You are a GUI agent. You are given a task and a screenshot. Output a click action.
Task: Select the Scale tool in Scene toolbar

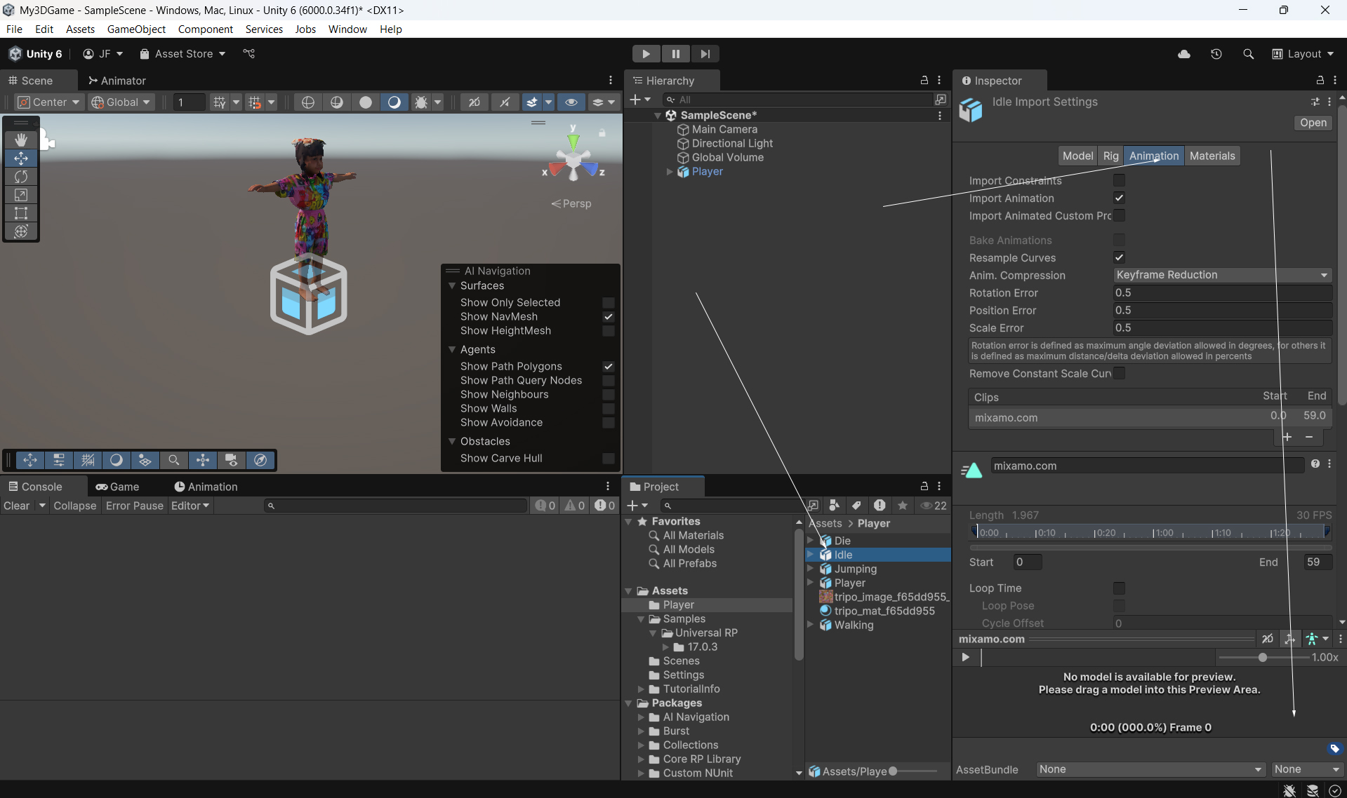(21, 195)
